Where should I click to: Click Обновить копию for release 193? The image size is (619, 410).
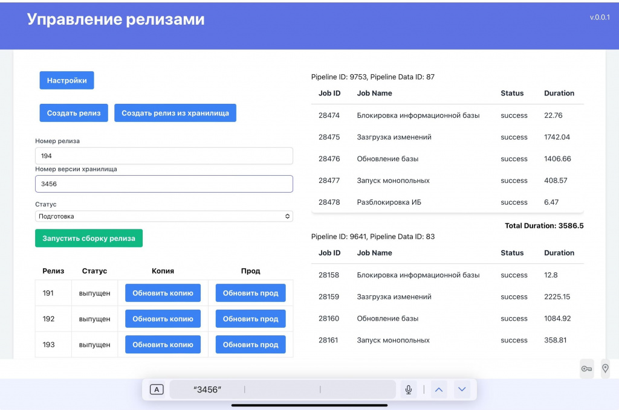point(162,344)
